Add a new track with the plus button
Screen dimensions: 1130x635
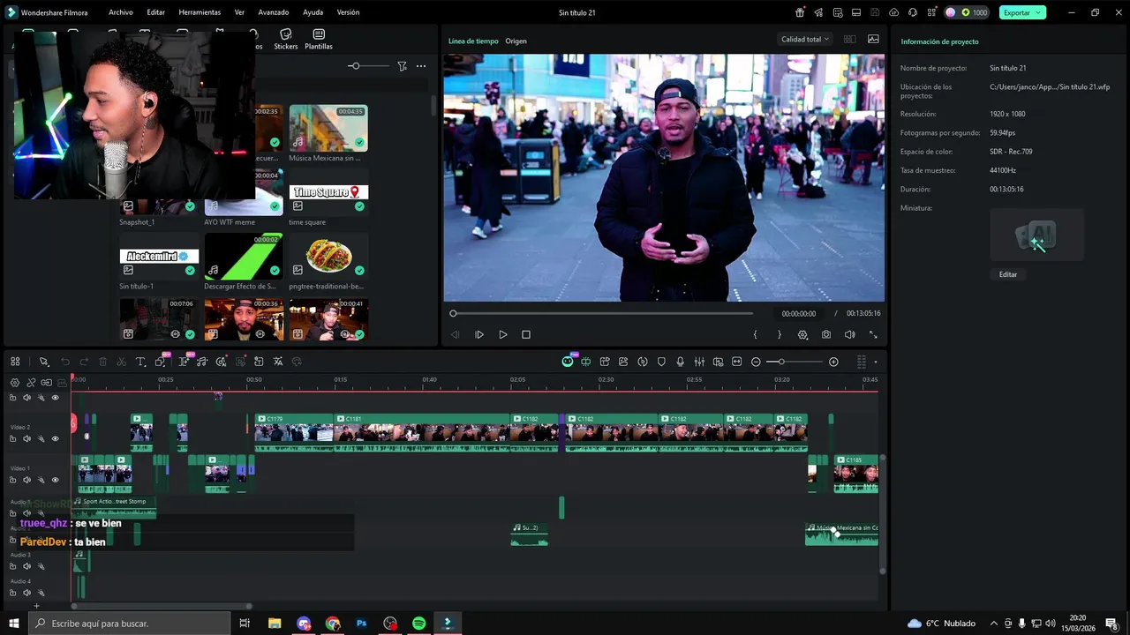36,606
